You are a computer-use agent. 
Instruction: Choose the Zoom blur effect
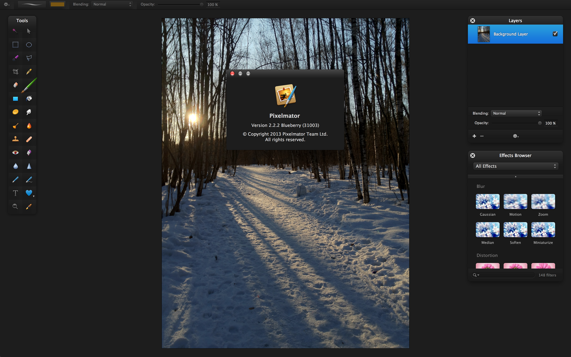point(543,202)
